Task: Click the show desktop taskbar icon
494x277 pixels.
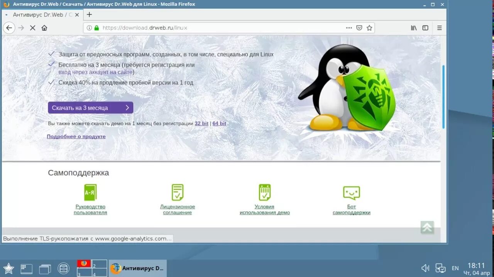Action: [x=27, y=268]
